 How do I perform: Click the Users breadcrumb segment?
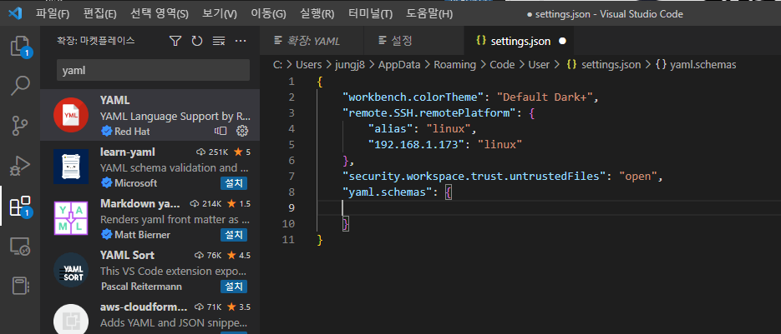[x=308, y=65]
